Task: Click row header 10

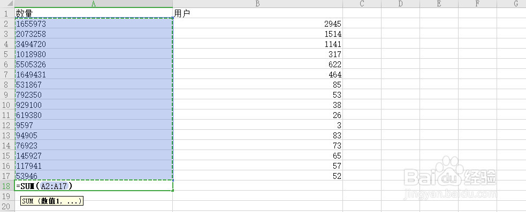Action: pyautogui.click(x=7, y=105)
